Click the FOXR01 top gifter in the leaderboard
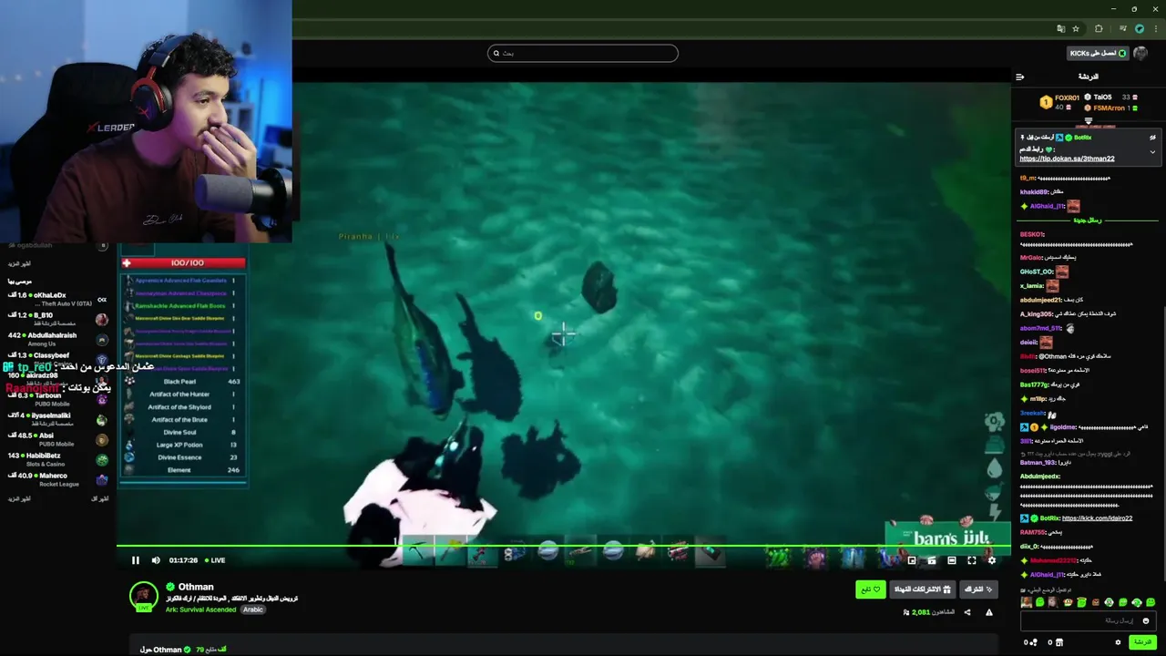 [x=1067, y=97]
